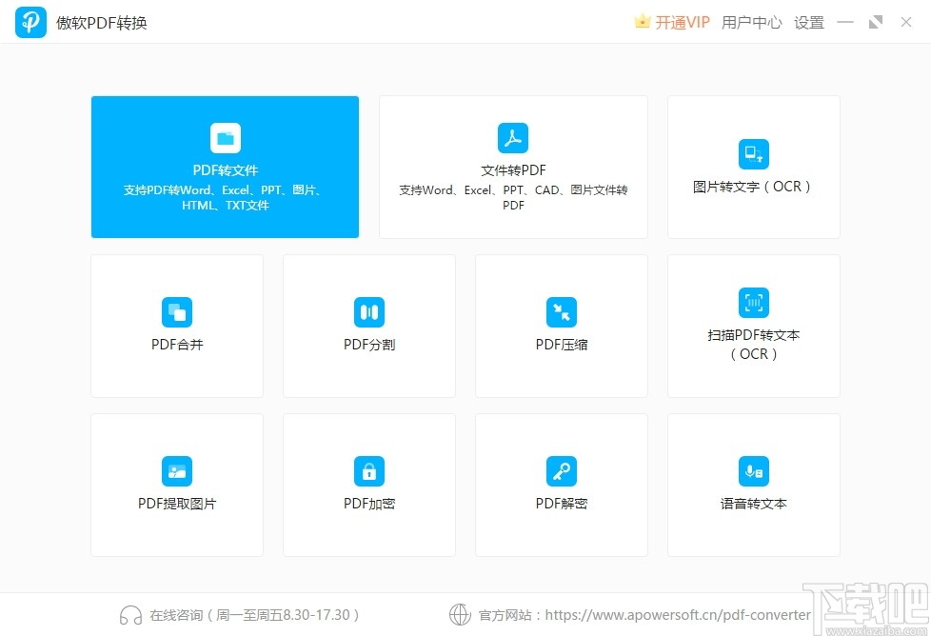931x636 pixels.
Task: Click the crown icon next to 开通VIP
Action: pyautogui.click(x=643, y=21)
